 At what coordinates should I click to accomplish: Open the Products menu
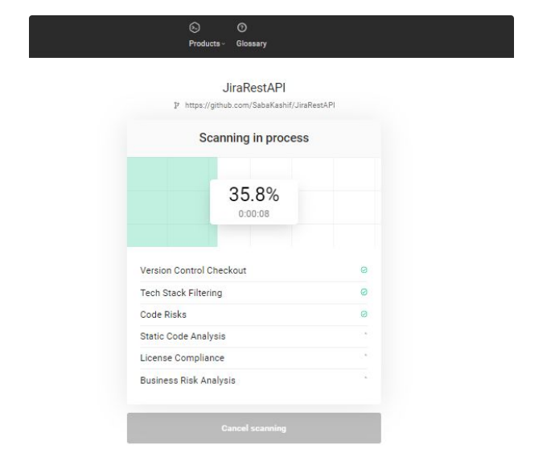coord(206,43)
